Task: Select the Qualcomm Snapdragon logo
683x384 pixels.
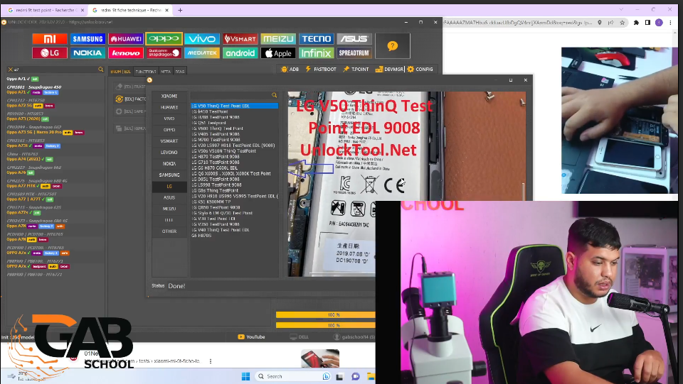Action: tap(164, 53)
